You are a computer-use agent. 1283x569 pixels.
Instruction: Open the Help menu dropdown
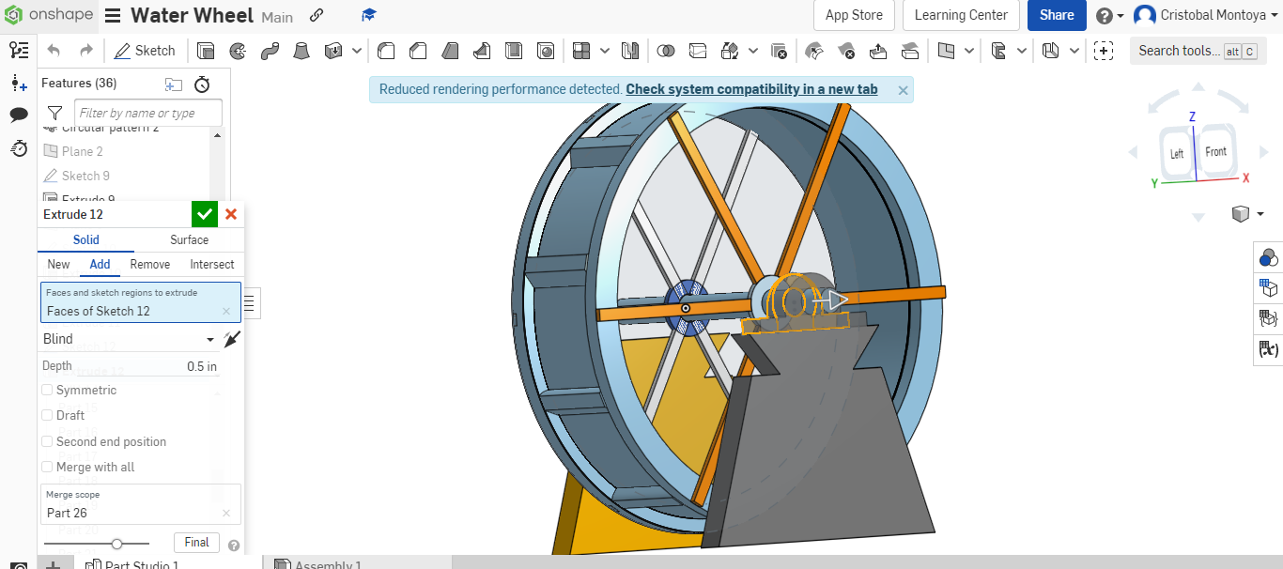point(1109,16)
